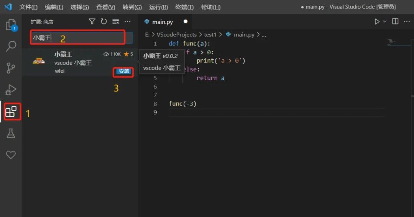Open the Source Control view
This screenshot has width=414, height=217.
pyautogui.click(x=11, y=68)
